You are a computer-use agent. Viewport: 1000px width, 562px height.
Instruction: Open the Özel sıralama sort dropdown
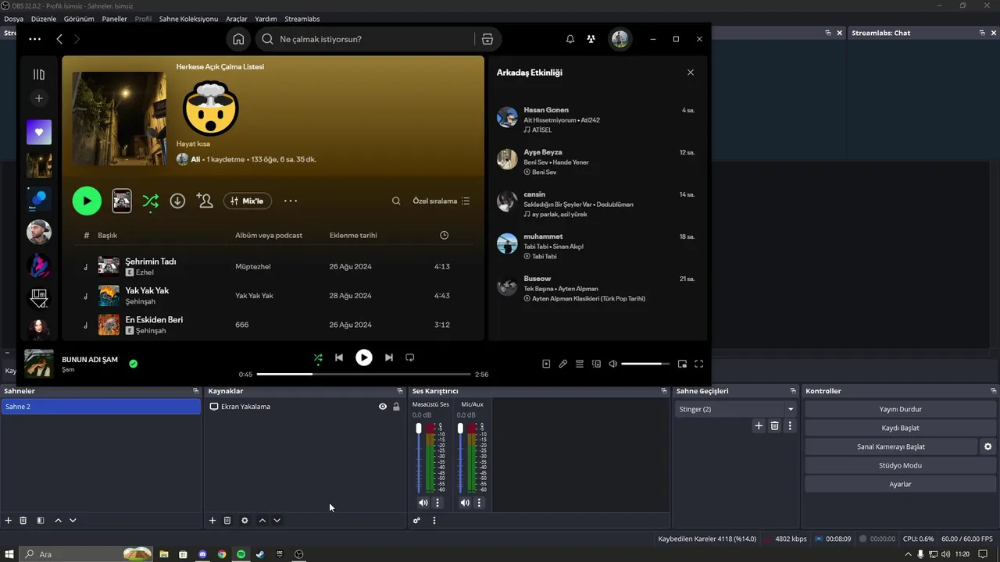click(x=441, y=201)
